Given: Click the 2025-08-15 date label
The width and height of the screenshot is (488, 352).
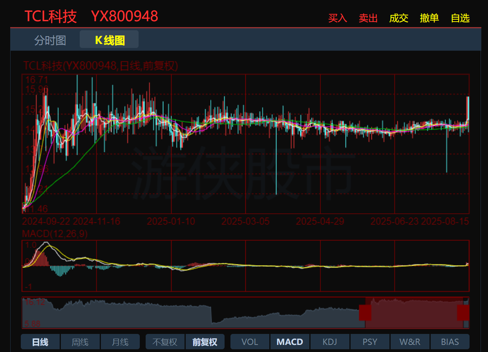Looking at the screenshot, I should click(x=445, y=221).
